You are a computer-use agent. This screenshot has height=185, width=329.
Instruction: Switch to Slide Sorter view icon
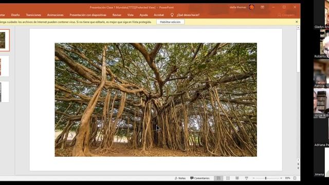[228, 178]
